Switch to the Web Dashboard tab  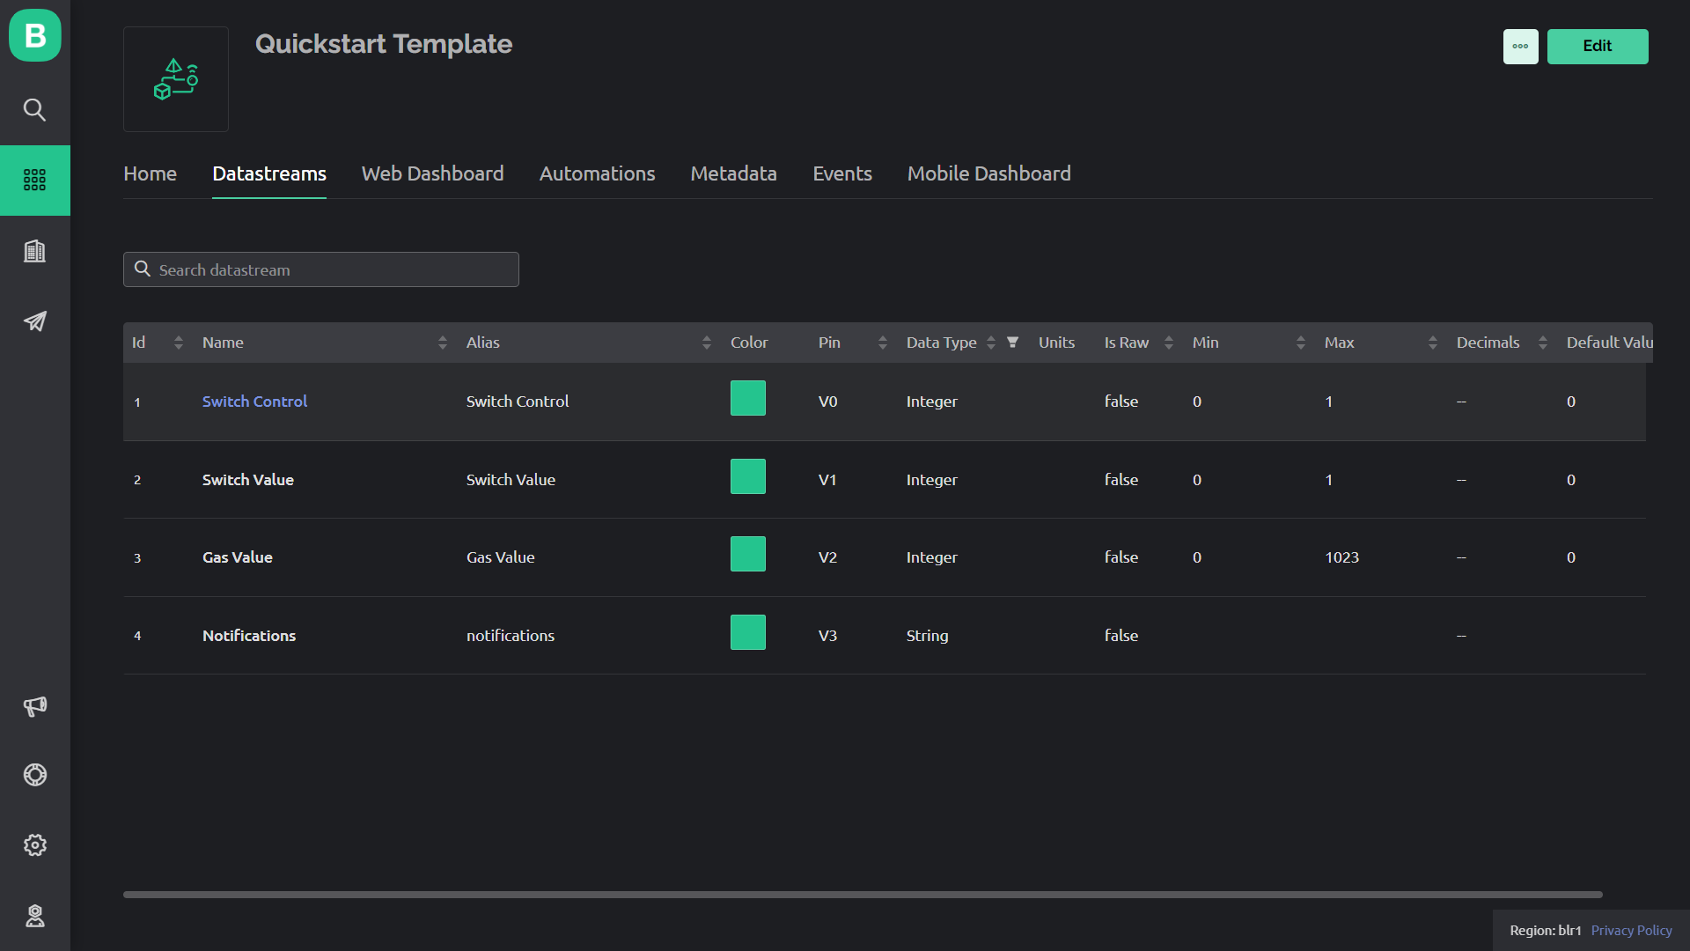[432, 173]
